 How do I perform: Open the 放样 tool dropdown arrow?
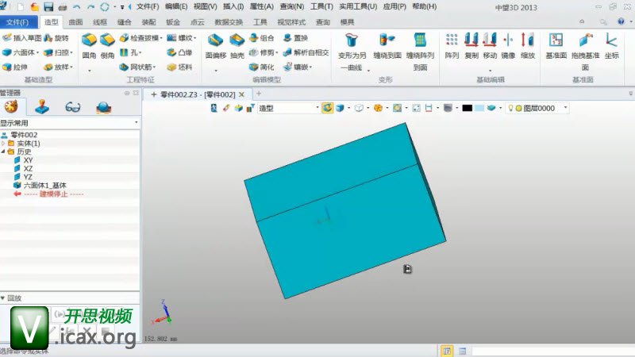coord(71,67)
